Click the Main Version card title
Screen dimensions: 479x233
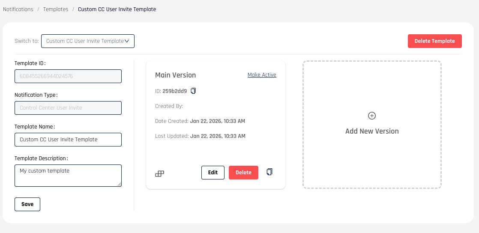pos(175,75)
